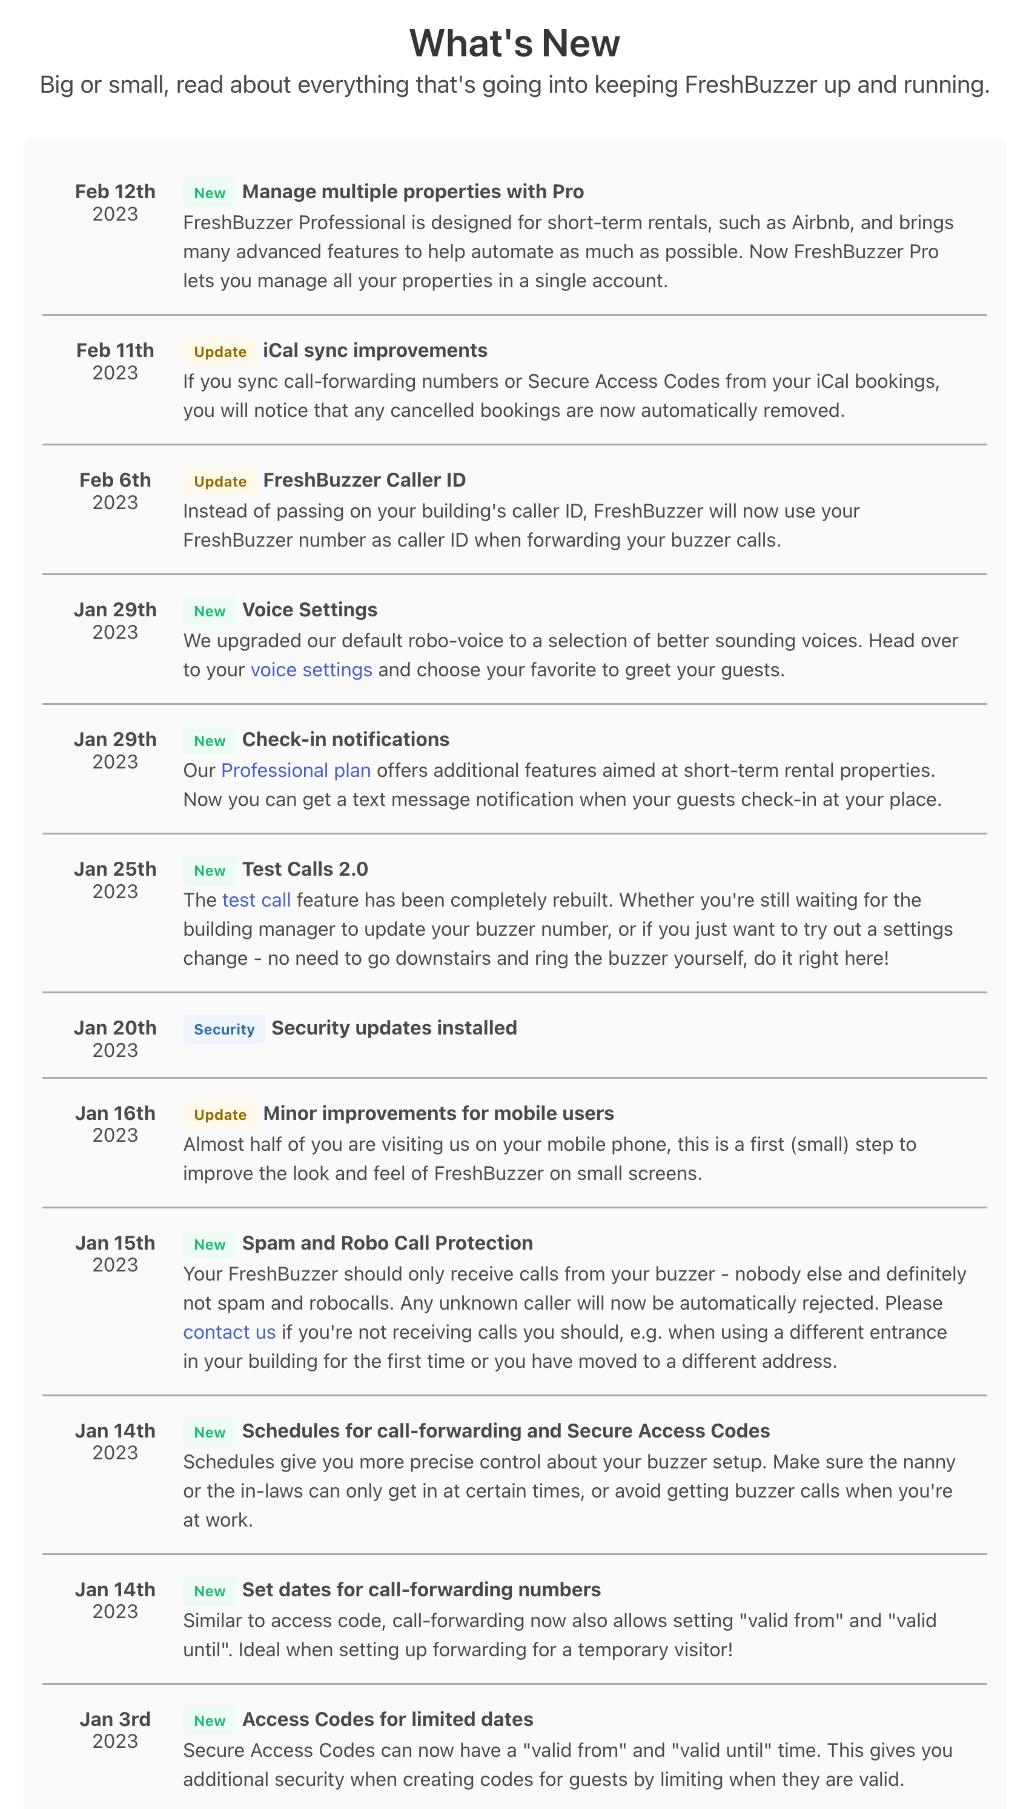The image size is (1026, 1809).
Task: Click the Update badge beside iCal sync improvements
Action: (220, 351)
